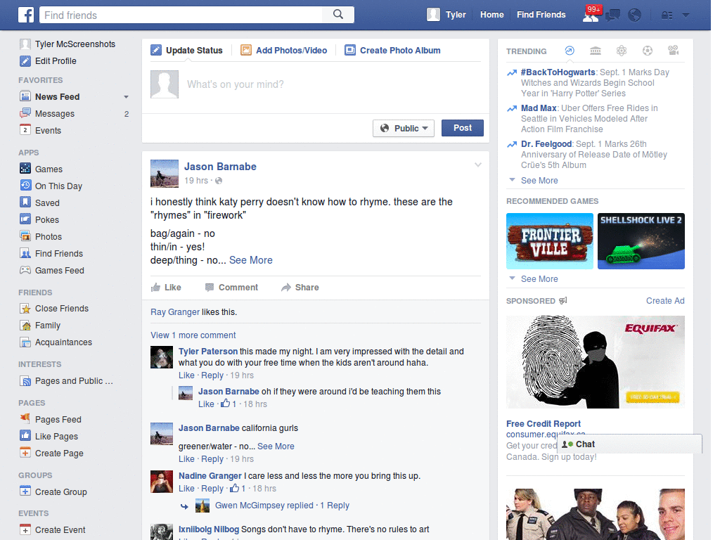Like Jason Barnabe's post
The image size is (720, 540).
click(166, 288)
